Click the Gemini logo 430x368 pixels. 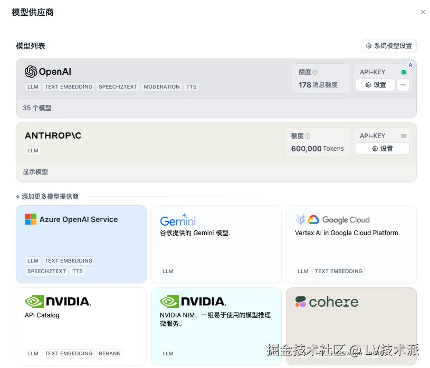click(x=178, y=220)
